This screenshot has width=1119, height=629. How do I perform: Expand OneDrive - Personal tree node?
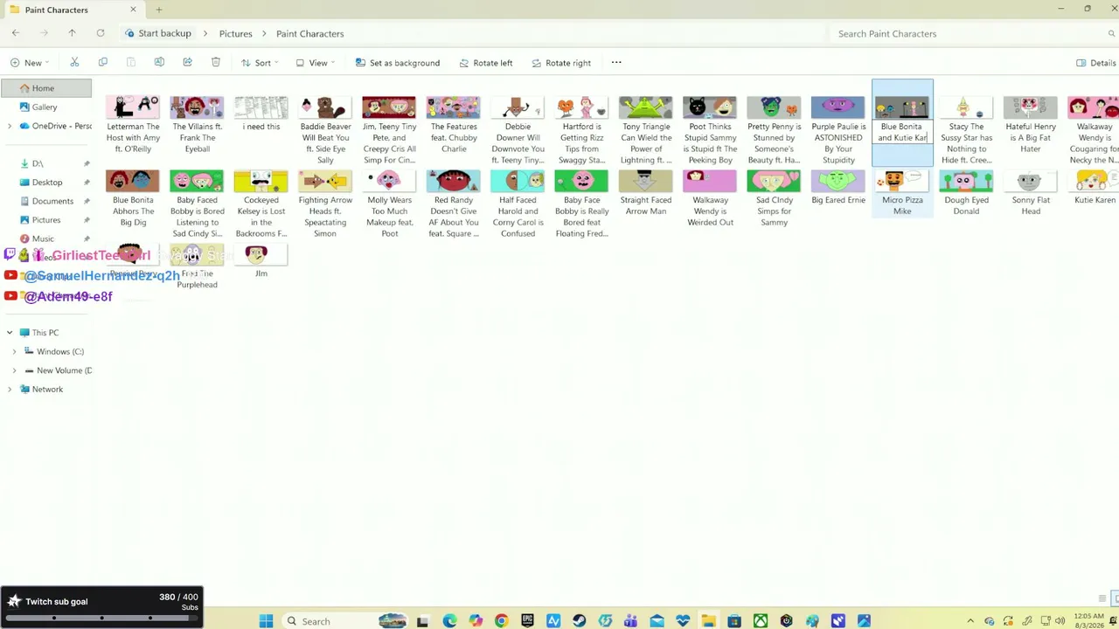pyautogui.click(x=10, y=126)
